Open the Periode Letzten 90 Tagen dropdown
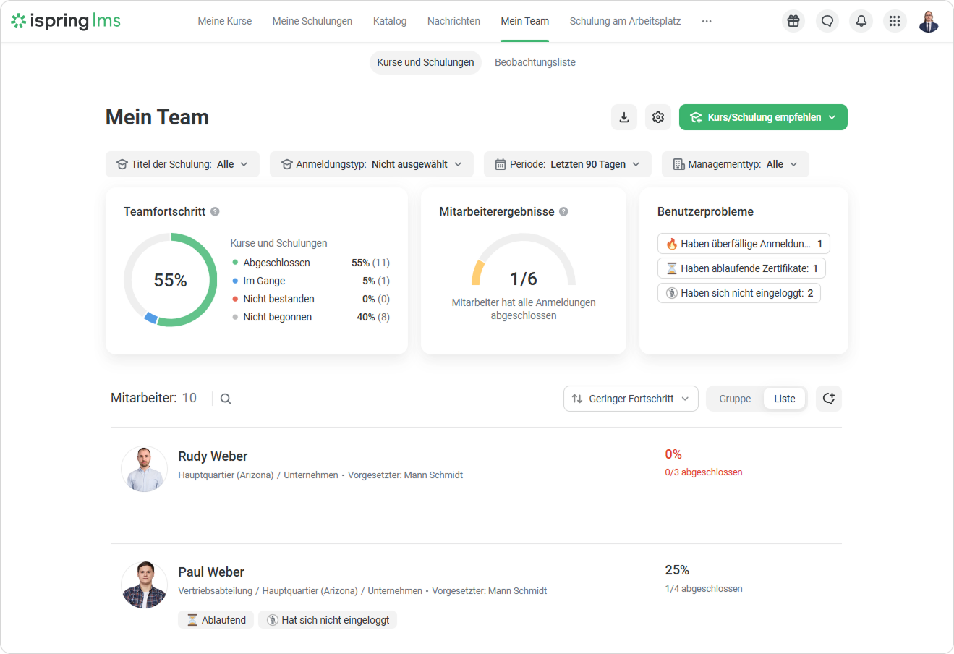Viewport: 954px width, 654px height. (x=567, y=164)
